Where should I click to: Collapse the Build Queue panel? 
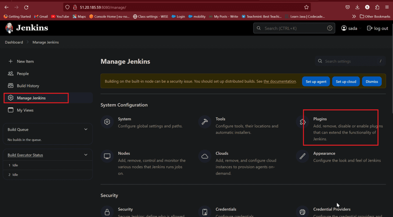tap(86, 130)
